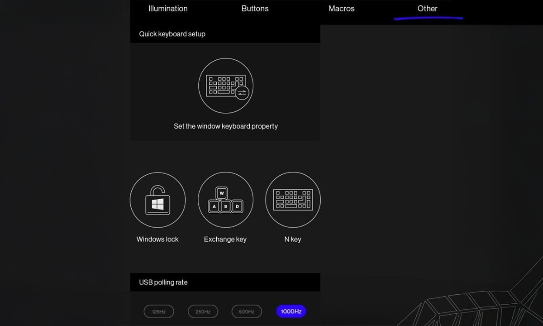Choose the 250Hz polling rate option
Image resolution: width=543 pixels, height=326 pixels.
click(203, 312)
